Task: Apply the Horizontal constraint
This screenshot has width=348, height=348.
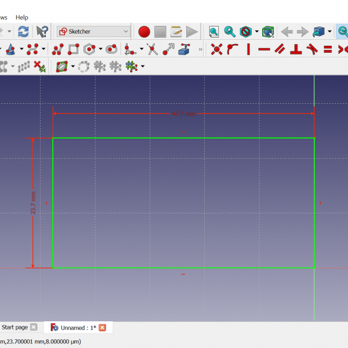Action: coord(264,49)
